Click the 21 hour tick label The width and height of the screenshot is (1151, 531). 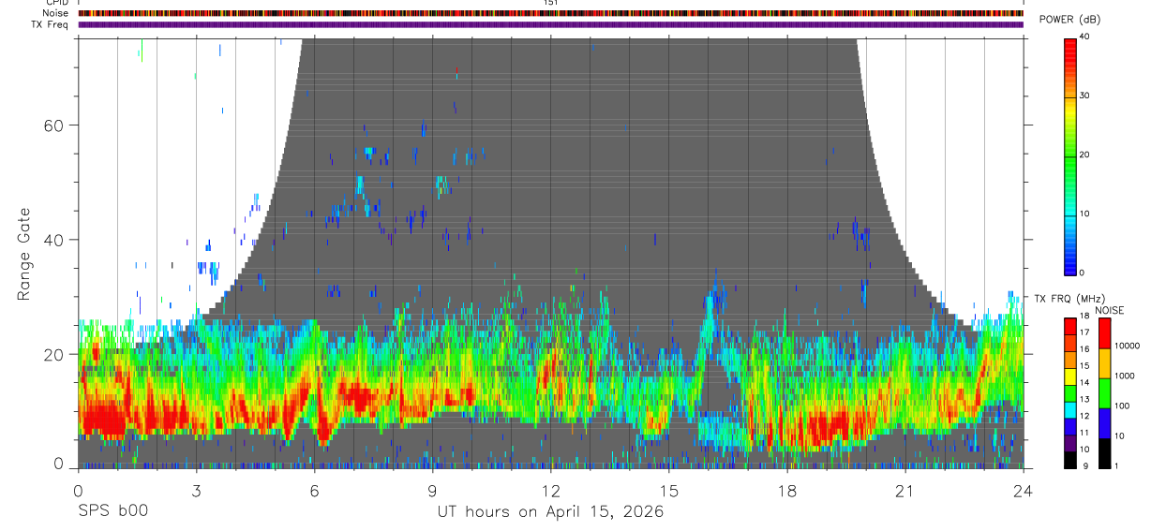point(905,491)
